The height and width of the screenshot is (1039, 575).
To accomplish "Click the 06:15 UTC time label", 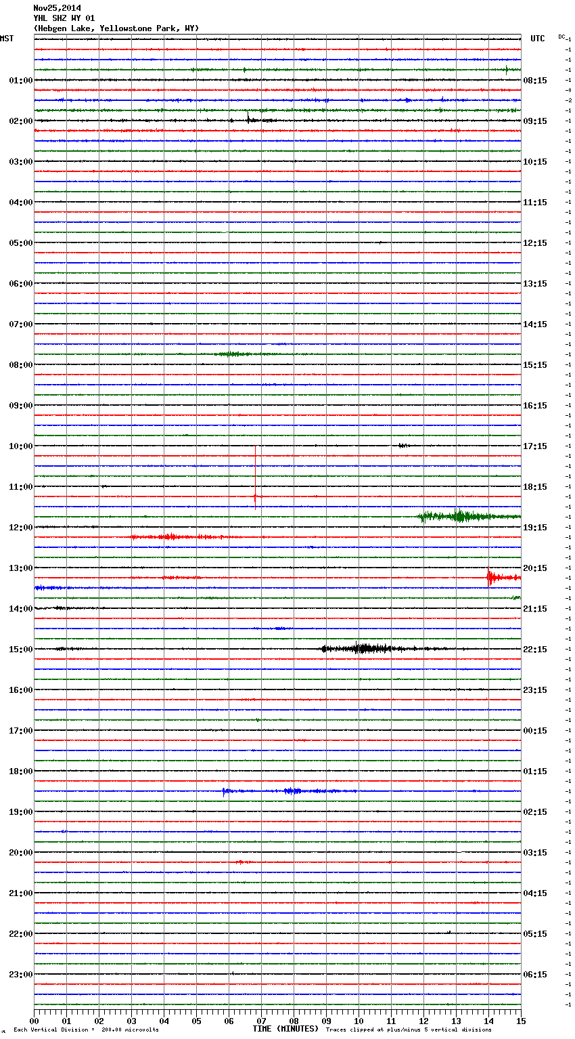I will [x=535, y=975].
